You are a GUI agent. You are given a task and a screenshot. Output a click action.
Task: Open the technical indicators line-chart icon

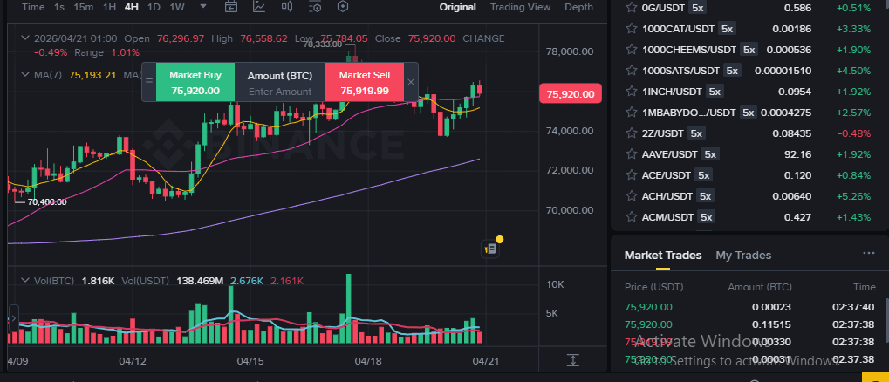[259, 7]
